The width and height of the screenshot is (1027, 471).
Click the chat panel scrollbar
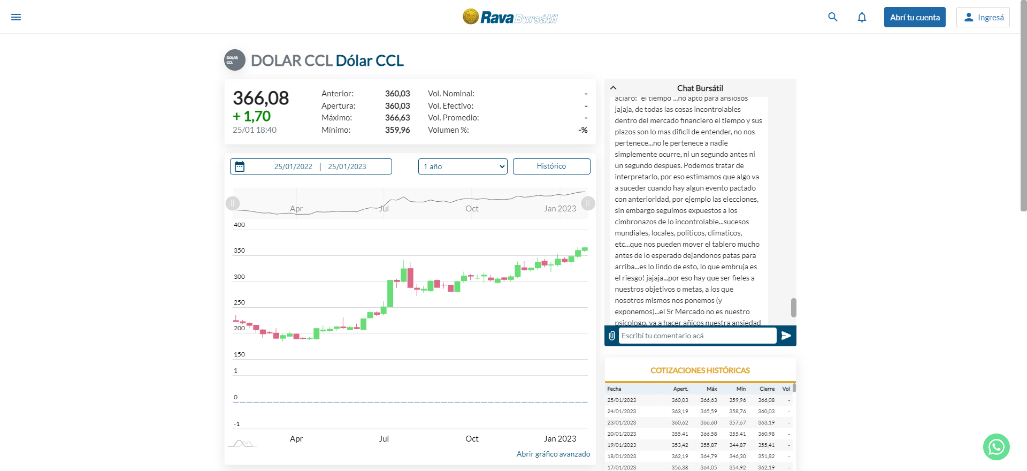point(793,307)
